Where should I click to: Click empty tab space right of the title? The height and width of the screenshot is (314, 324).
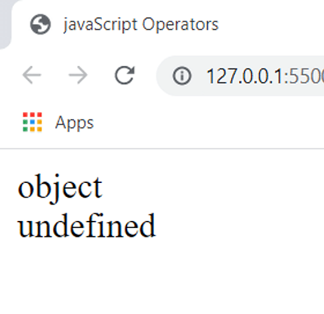[x=272, y=24]
